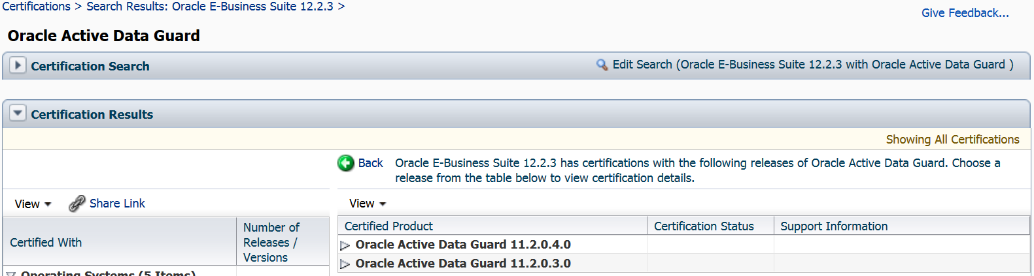1034x276 pixels.
Task: Expand Oracle Active Data Guard 11.2.0.4.0 row
Action: pos(345,245)
